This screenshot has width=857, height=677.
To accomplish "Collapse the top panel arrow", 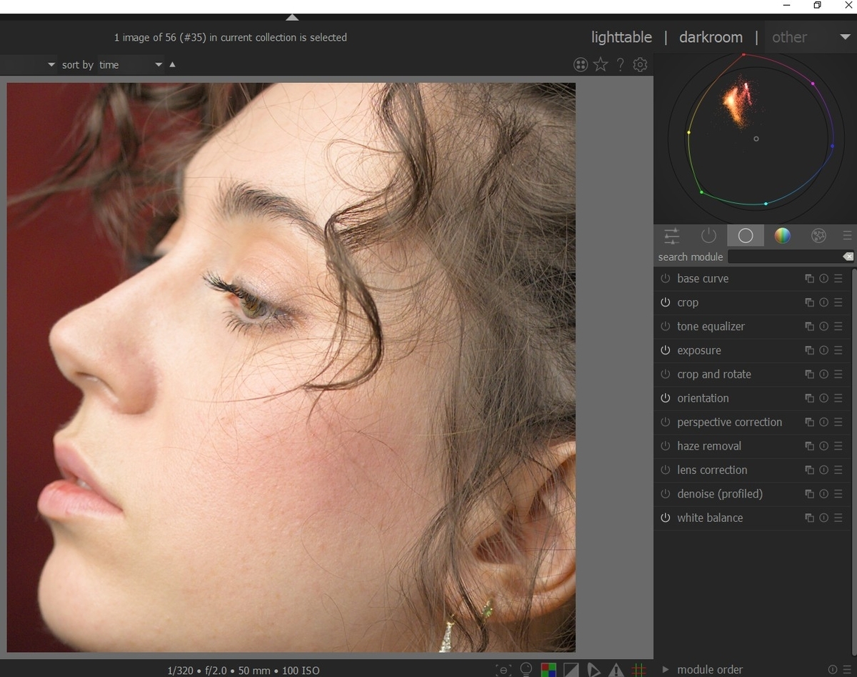I will point(292,17).
